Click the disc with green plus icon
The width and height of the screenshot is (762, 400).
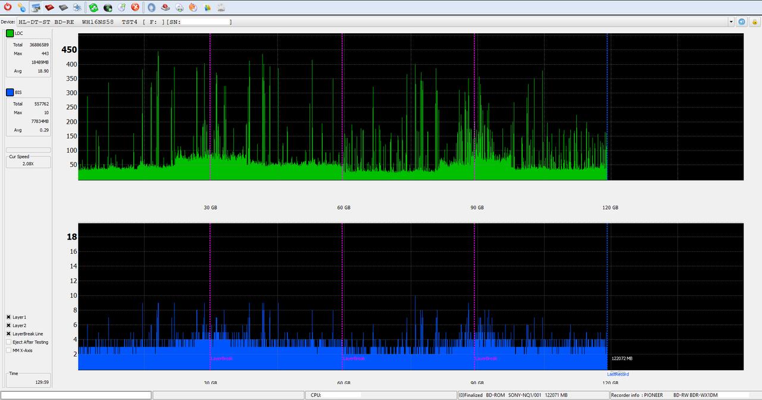[179, 7]
